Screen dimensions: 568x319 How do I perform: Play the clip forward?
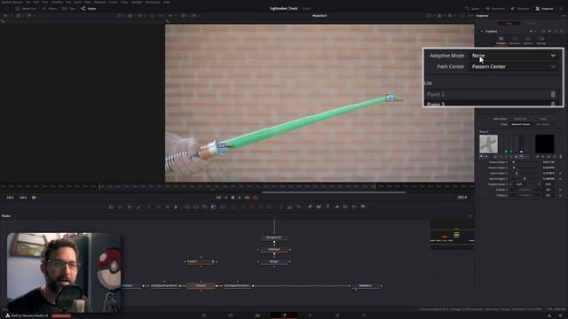(240, 198)
